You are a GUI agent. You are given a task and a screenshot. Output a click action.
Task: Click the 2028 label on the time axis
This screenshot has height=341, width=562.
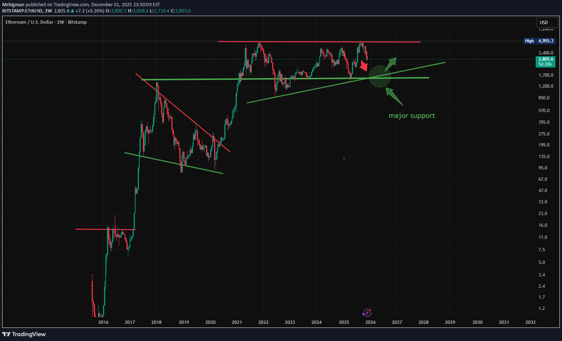pyautogui.click(x=423, y=322)
